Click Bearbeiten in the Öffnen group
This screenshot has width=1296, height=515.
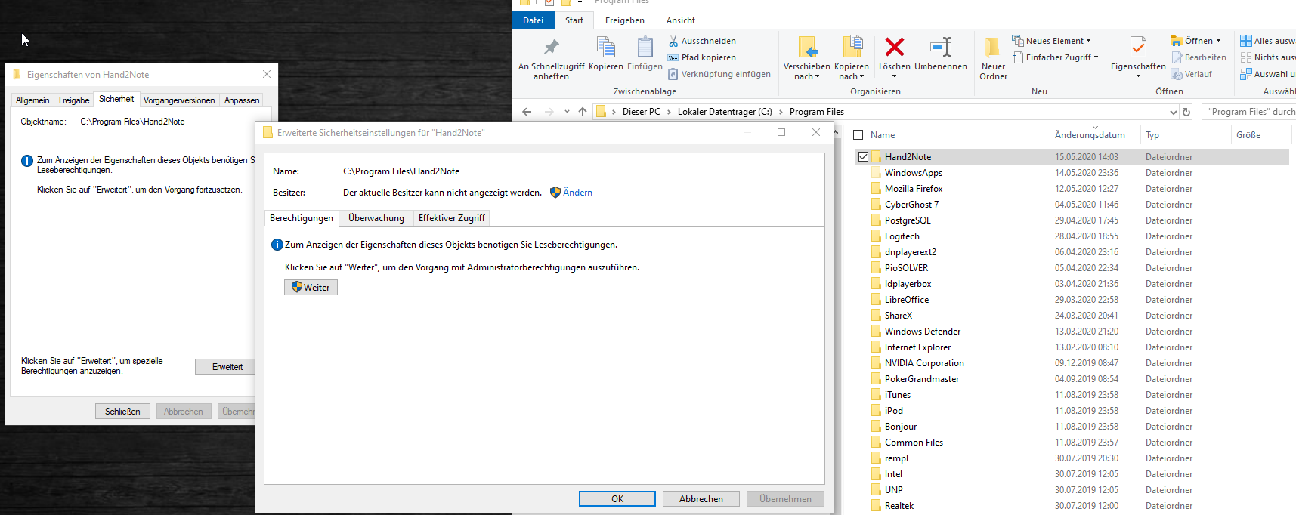click(1199, 57)
